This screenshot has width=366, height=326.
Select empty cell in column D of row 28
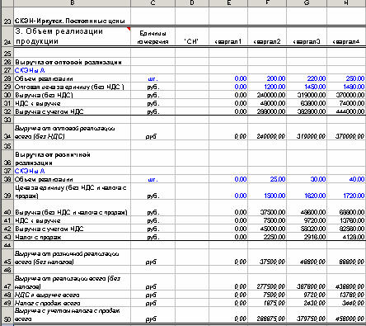coord(192,78)
